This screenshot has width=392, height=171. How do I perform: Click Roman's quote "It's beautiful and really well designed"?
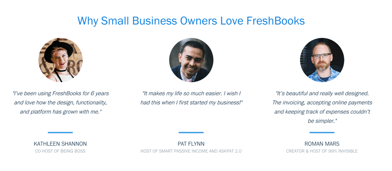point(322,107)
